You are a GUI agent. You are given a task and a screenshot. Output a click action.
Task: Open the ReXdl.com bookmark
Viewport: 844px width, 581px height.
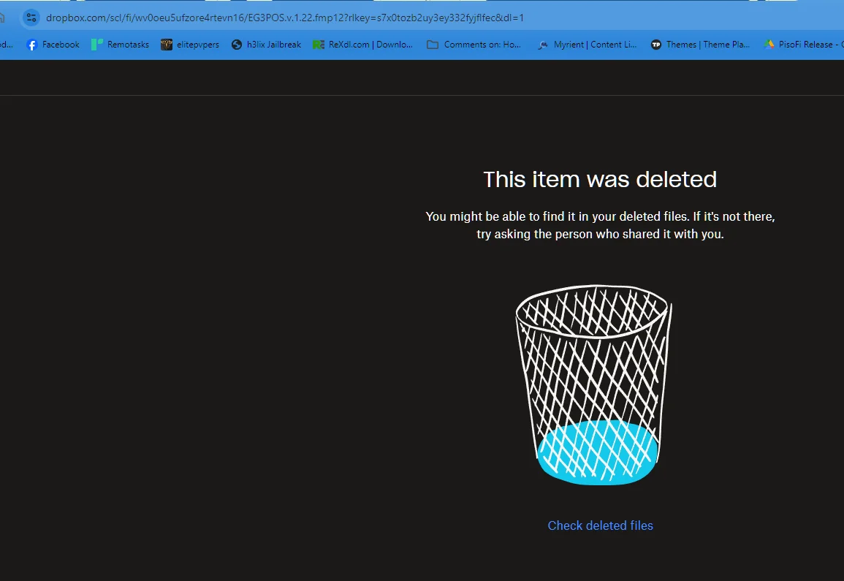point(362,45)
